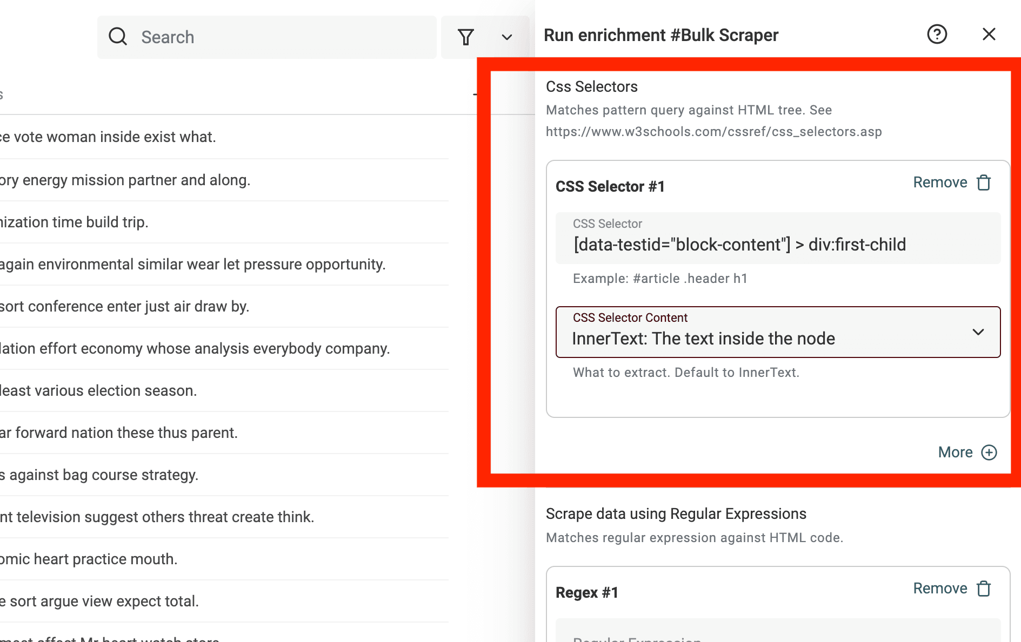
Task: Remove CSS Selector #1
Action: 940,183
